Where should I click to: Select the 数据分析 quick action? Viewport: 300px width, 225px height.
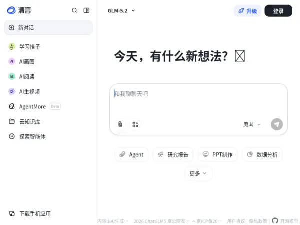262,154
